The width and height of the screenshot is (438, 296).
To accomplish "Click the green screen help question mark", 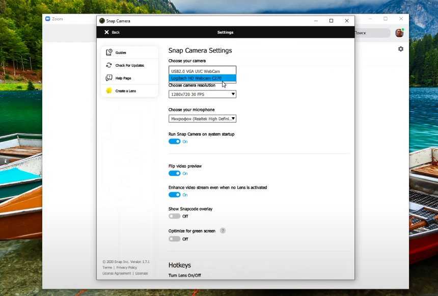I will [223, 231].
